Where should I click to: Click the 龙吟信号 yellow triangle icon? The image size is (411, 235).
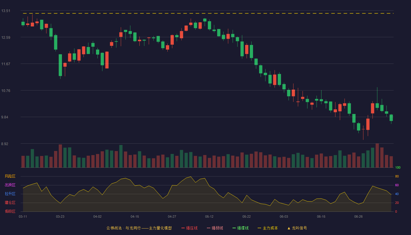[x=289, y=228]
